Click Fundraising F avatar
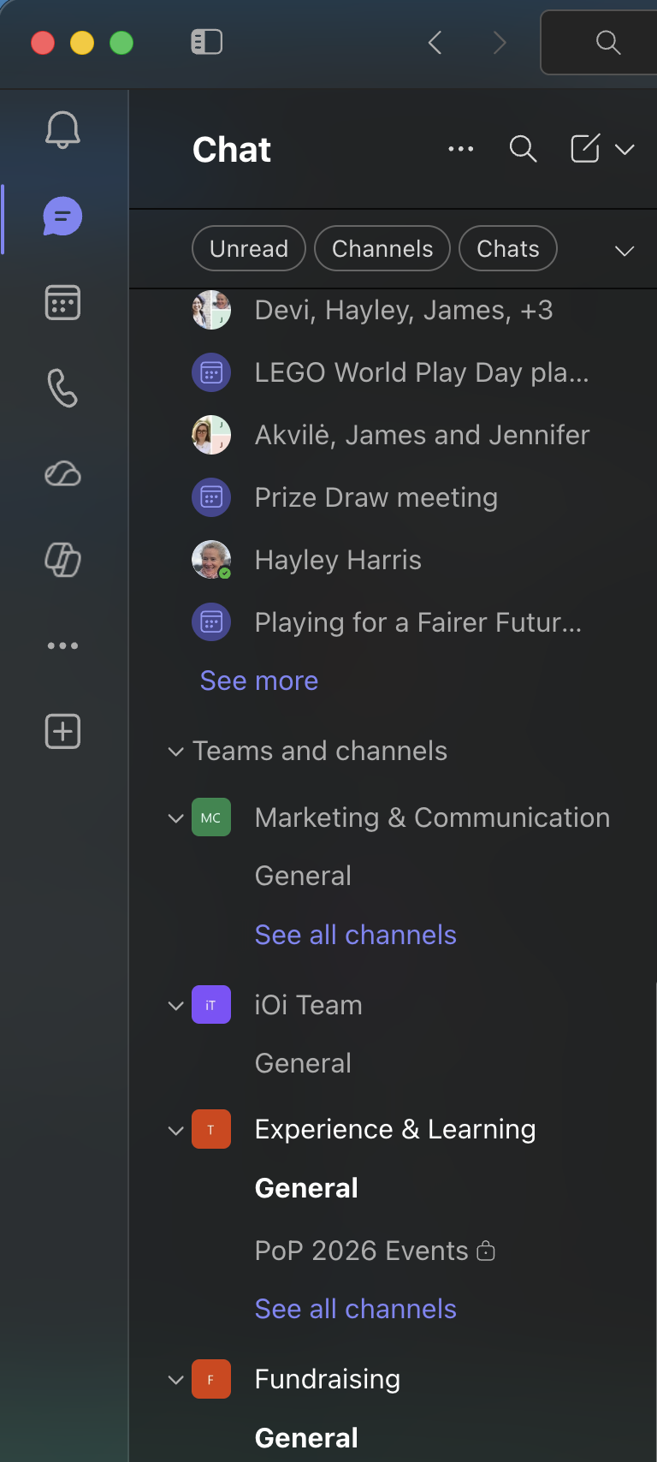Image resolution: width=657 pixels, height=1462 pixels. click(211, 1379)
